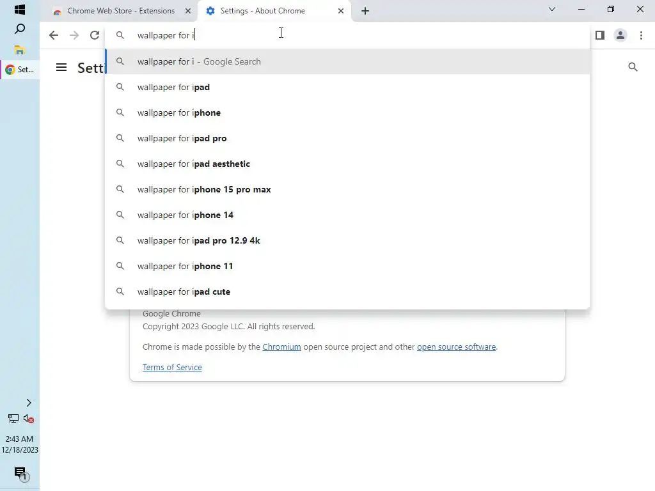Image resolution: width=655 pixels, height=491 pixels.
Task: Open Windows taskbar search
Action: (20, 29)
